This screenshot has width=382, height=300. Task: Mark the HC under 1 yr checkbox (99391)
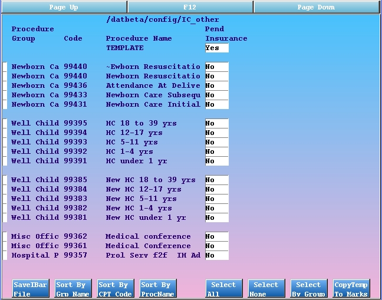[x=5, y=161]
